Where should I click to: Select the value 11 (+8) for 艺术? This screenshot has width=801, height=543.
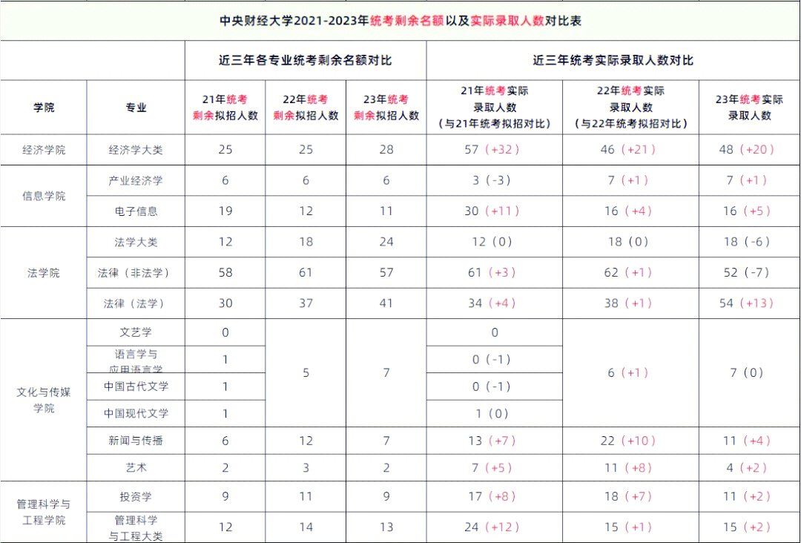[x=628, y=467]
